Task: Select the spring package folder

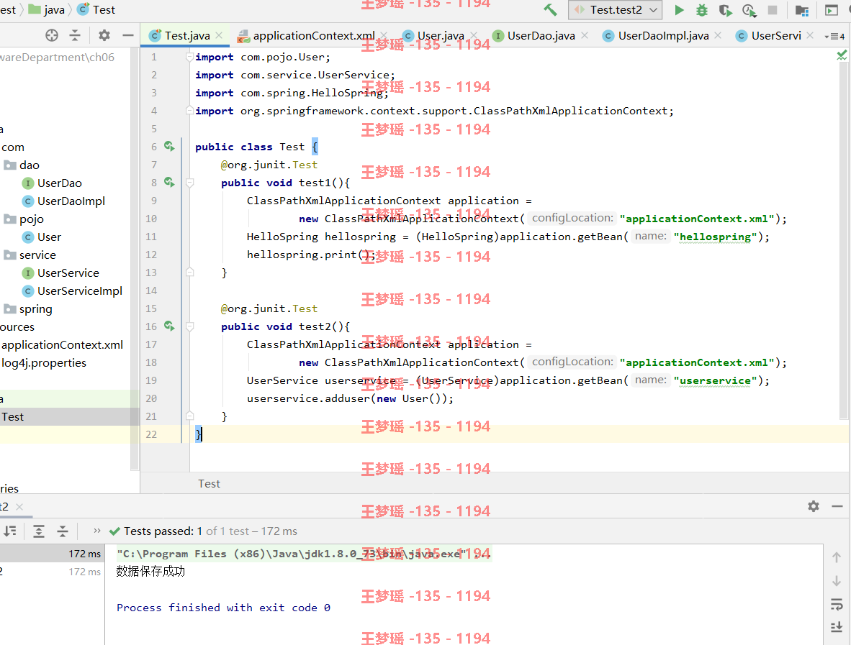Action: (x=28, y=309)
